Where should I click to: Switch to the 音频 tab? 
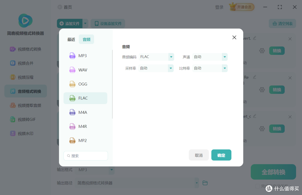86,39
